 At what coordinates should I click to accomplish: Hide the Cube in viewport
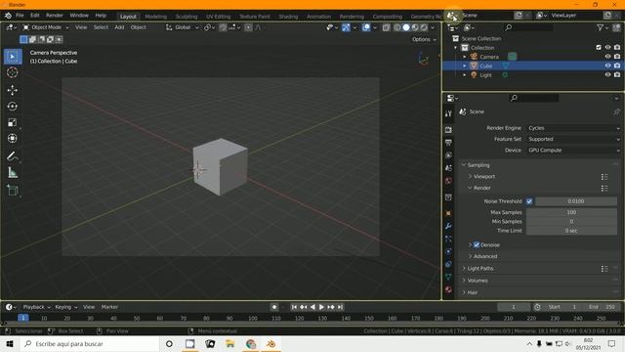click(x=607, y=66)
